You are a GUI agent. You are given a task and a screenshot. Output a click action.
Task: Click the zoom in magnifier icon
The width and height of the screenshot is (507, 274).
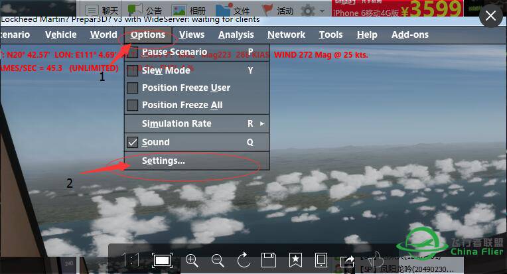192,260
